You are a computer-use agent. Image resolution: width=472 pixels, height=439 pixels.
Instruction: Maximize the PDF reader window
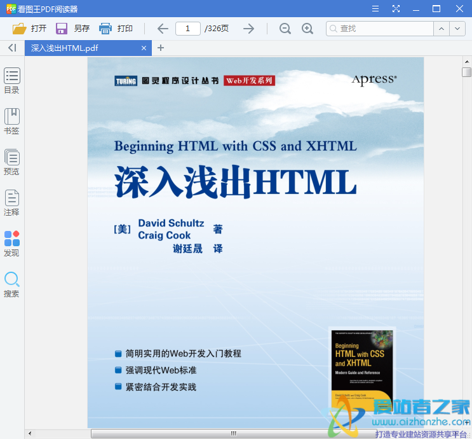pyautogui.click(x=436, y=9)
